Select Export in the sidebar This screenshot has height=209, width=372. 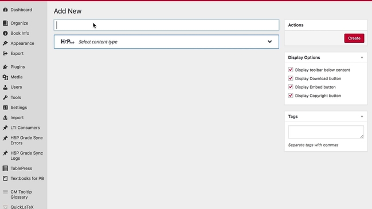pos(17,53)
